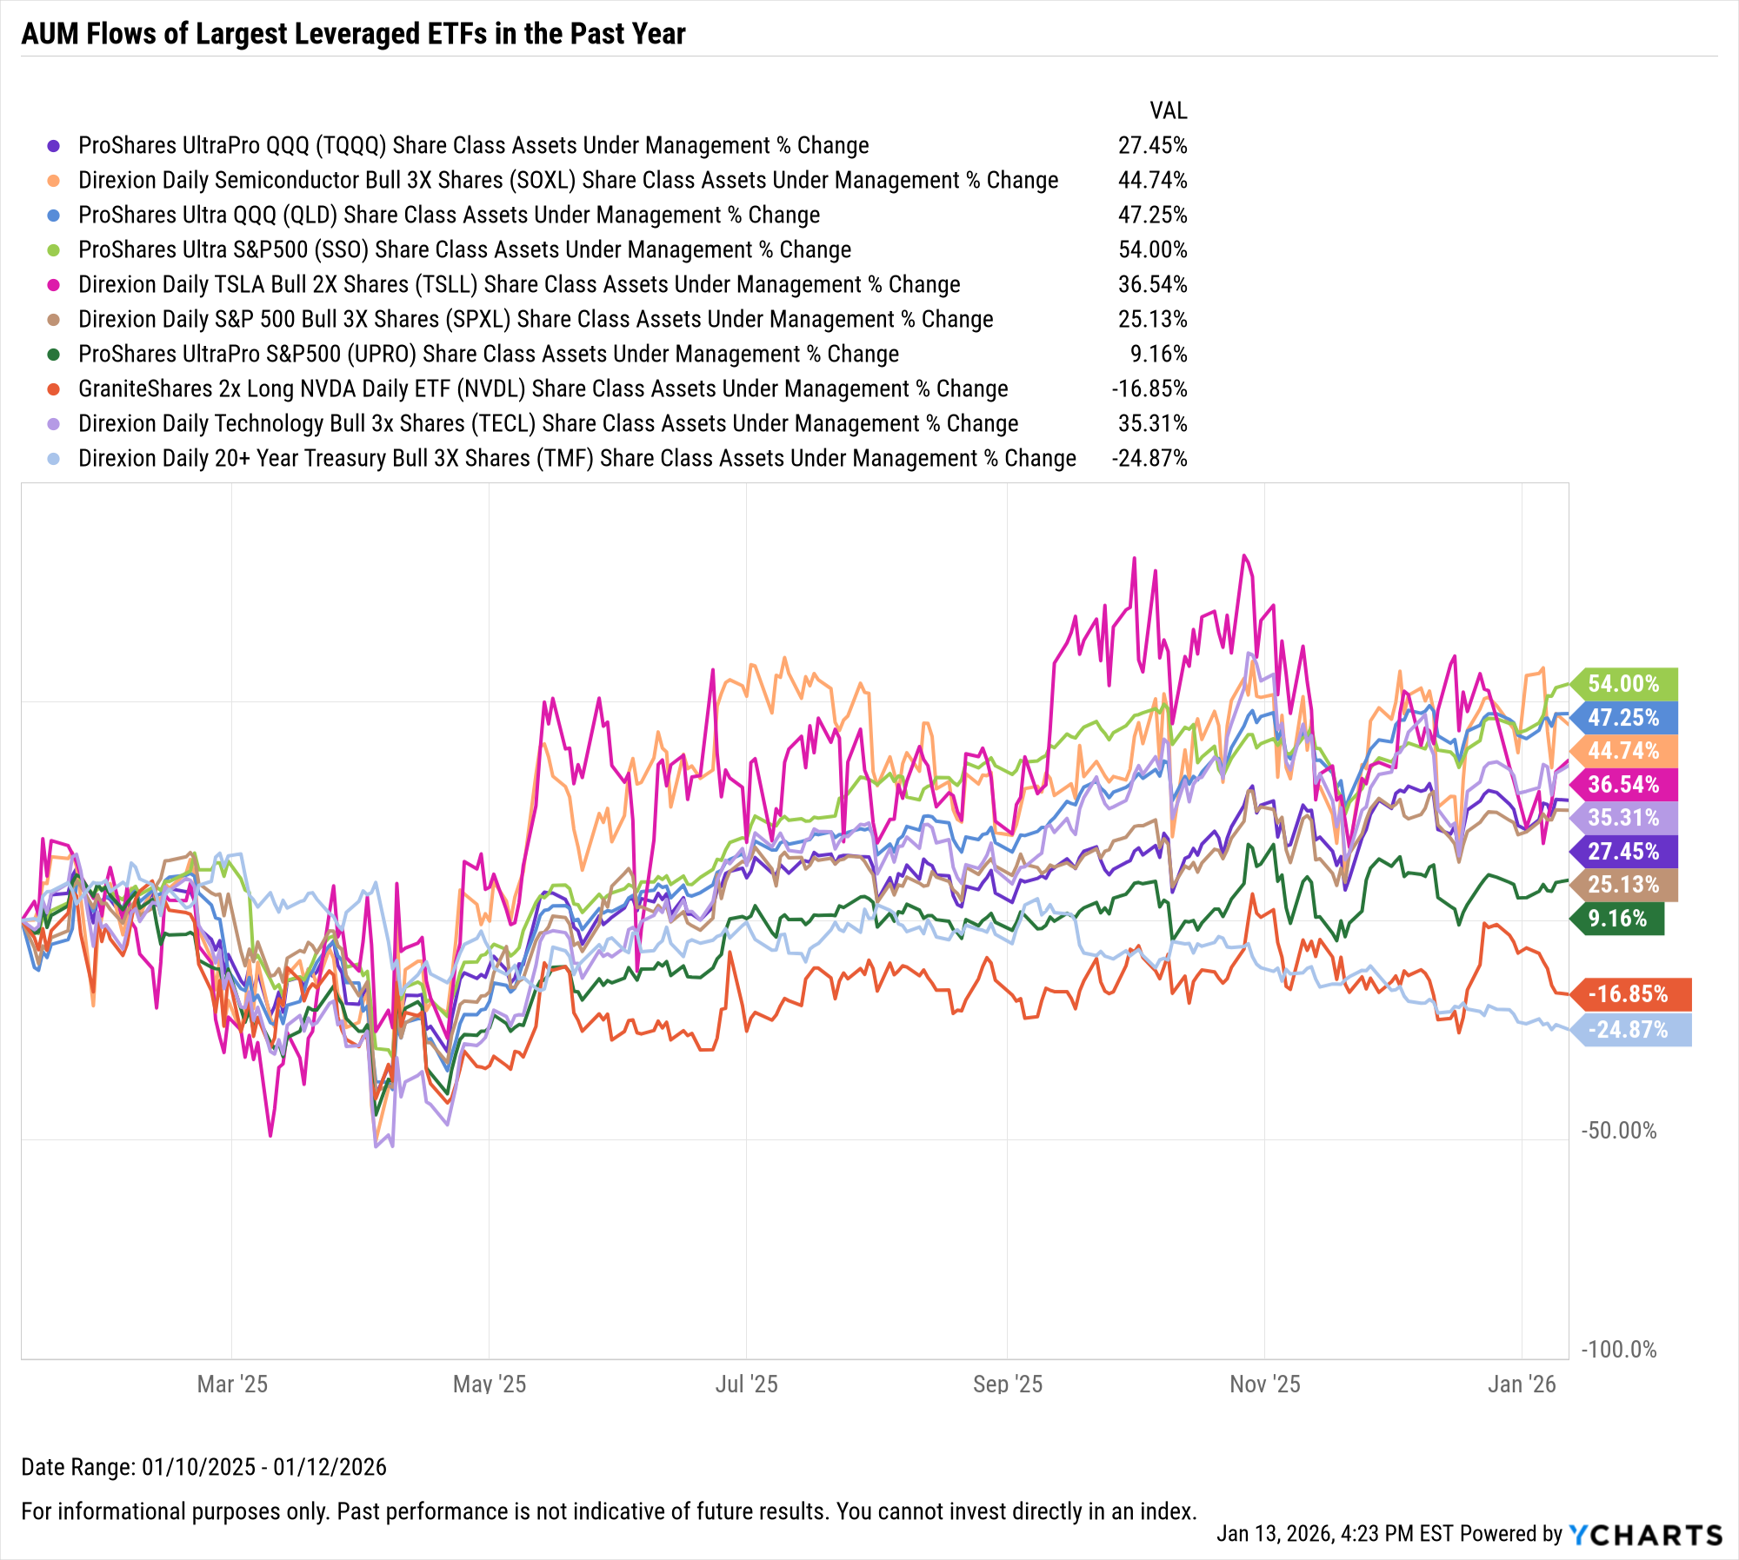Click the light blue TMF legend dot
Image resolution: width=1739 pixels, height=1560 pixels.
point(54,459)
